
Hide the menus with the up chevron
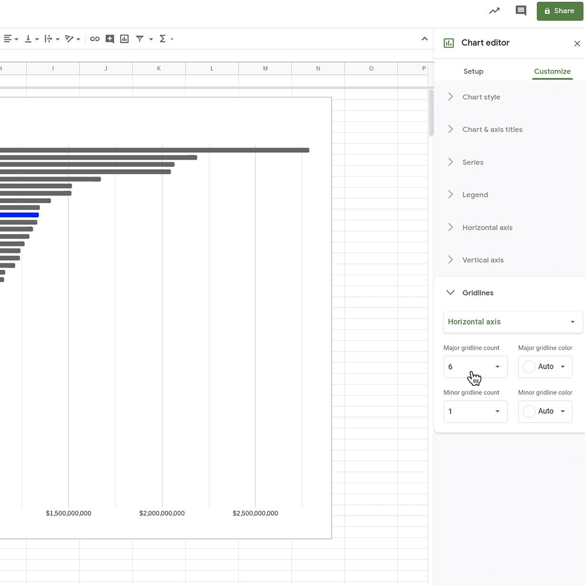[425, 39]
